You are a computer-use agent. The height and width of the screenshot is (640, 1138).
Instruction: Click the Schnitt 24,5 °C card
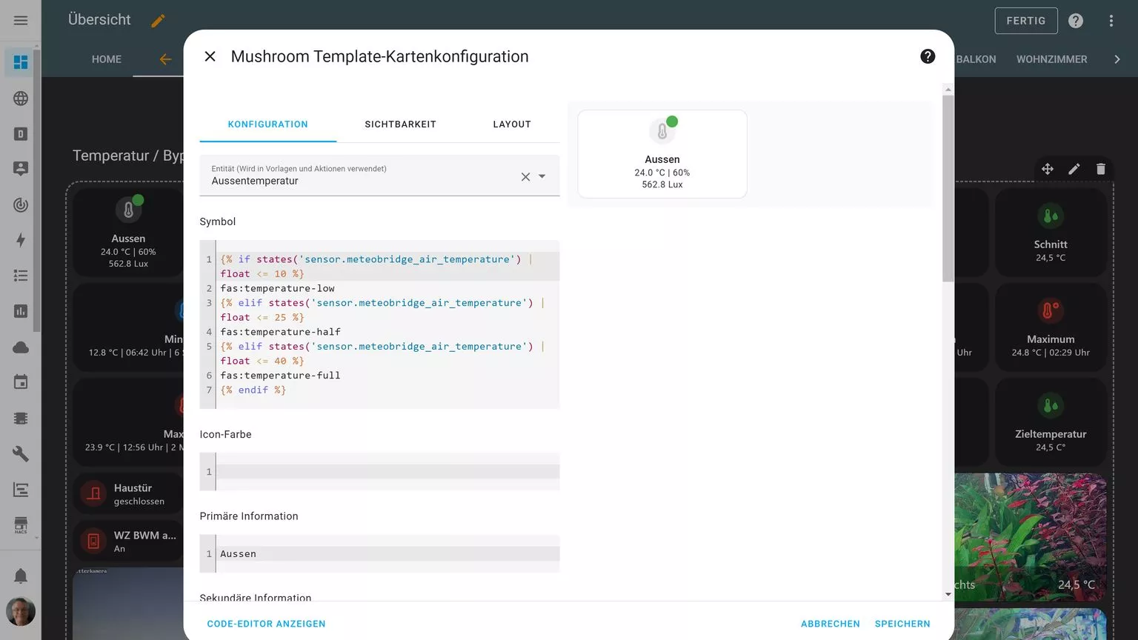point(1051,233)
